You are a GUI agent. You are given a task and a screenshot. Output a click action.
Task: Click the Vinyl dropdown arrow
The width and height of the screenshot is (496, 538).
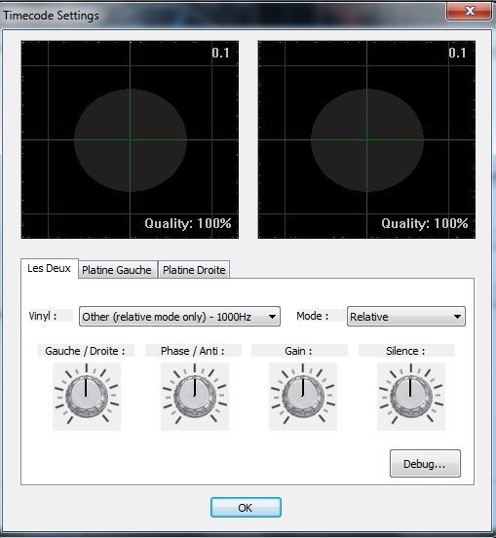[272, 317]
